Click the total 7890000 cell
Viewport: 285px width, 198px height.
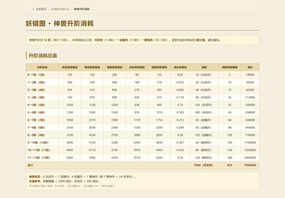250,165
